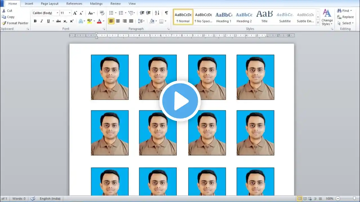Click the Borders icon
The height and width of the screenshot is (202, 360).
coord(161,21)
